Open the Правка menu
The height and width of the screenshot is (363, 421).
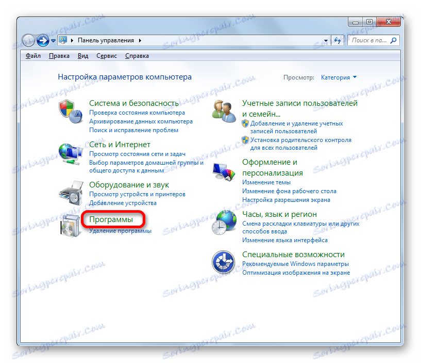(59, 56)
